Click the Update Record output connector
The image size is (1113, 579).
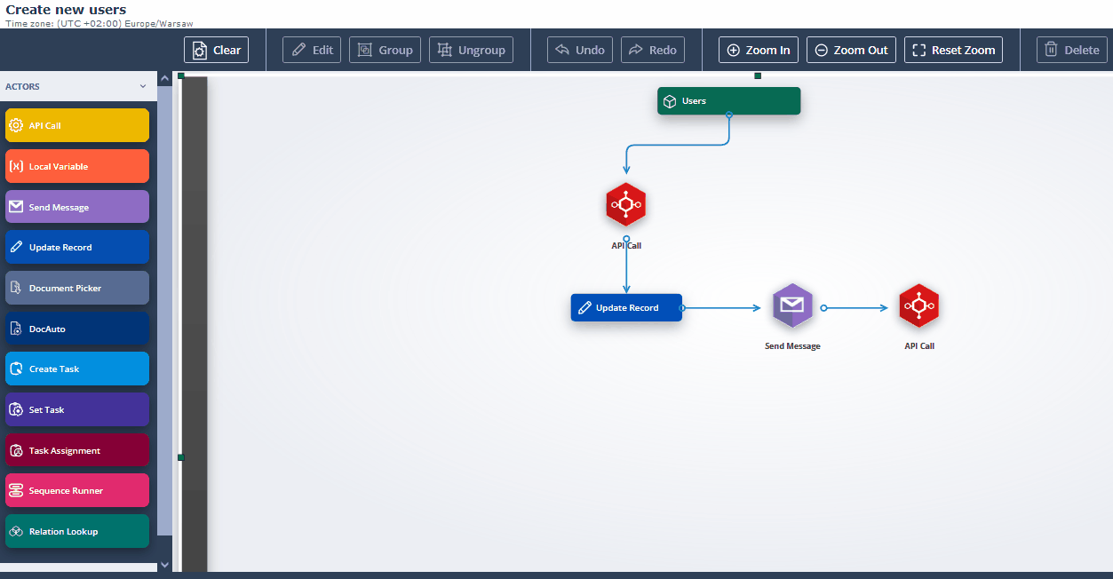click(682, 307)
